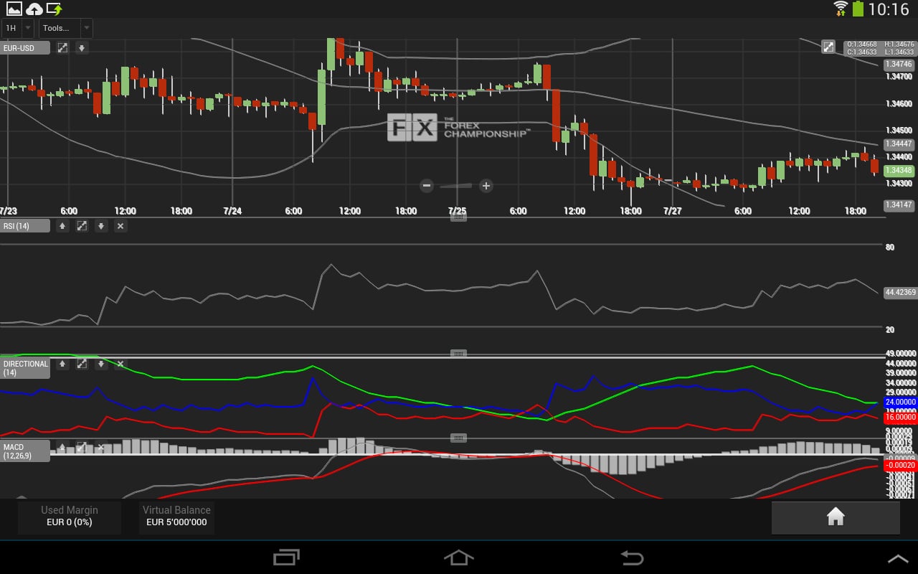The image size is (918, 574).
Task: Expand the DIRECTIONAL panel
Action: pos(82,364)
